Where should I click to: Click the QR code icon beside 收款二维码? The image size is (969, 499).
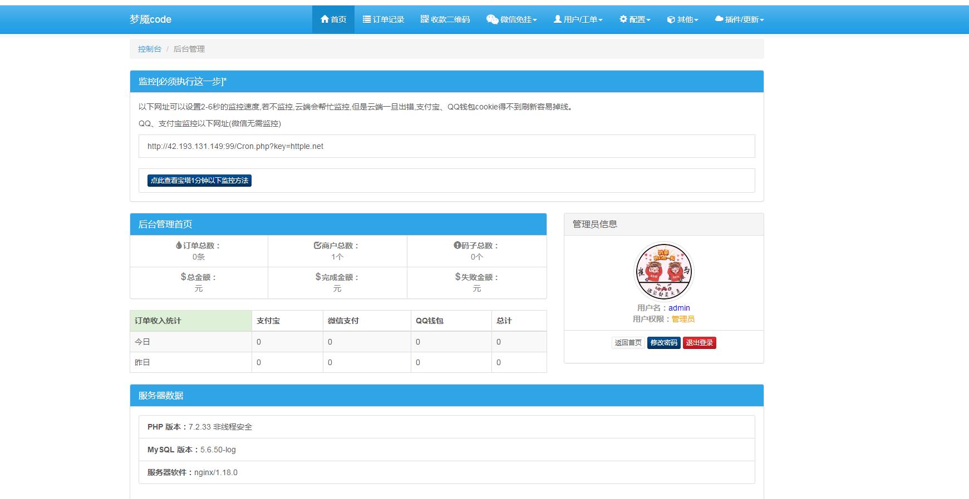[x=425, y=19]
